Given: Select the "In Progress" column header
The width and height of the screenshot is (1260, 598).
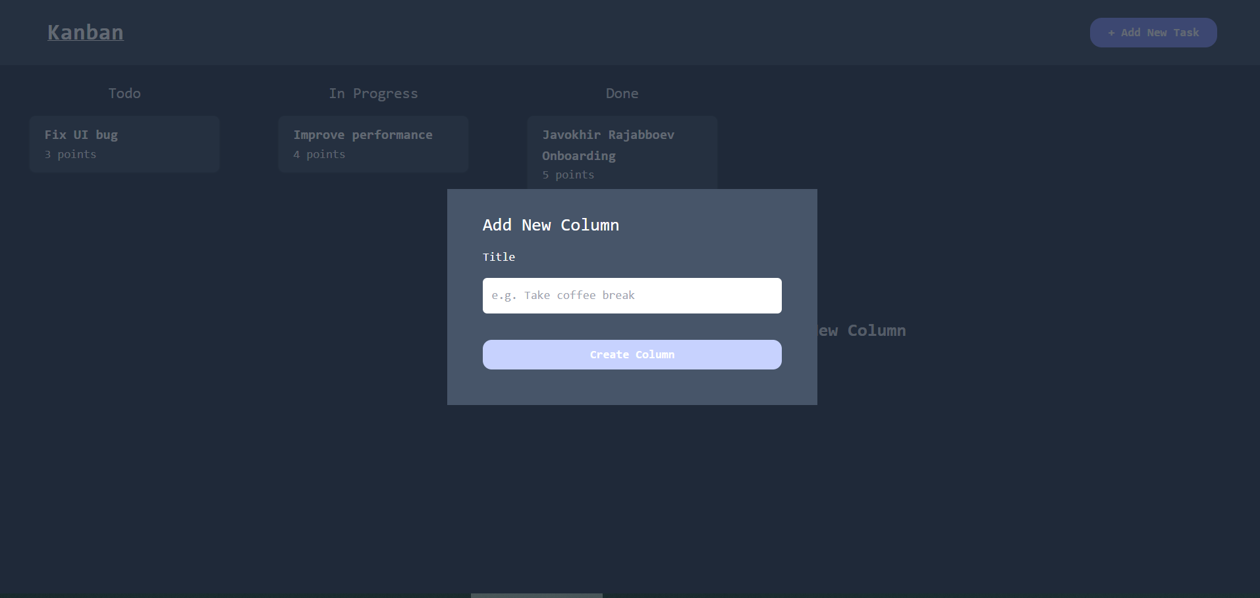Looking at the screenshot, I should click(x=373, y=93).
